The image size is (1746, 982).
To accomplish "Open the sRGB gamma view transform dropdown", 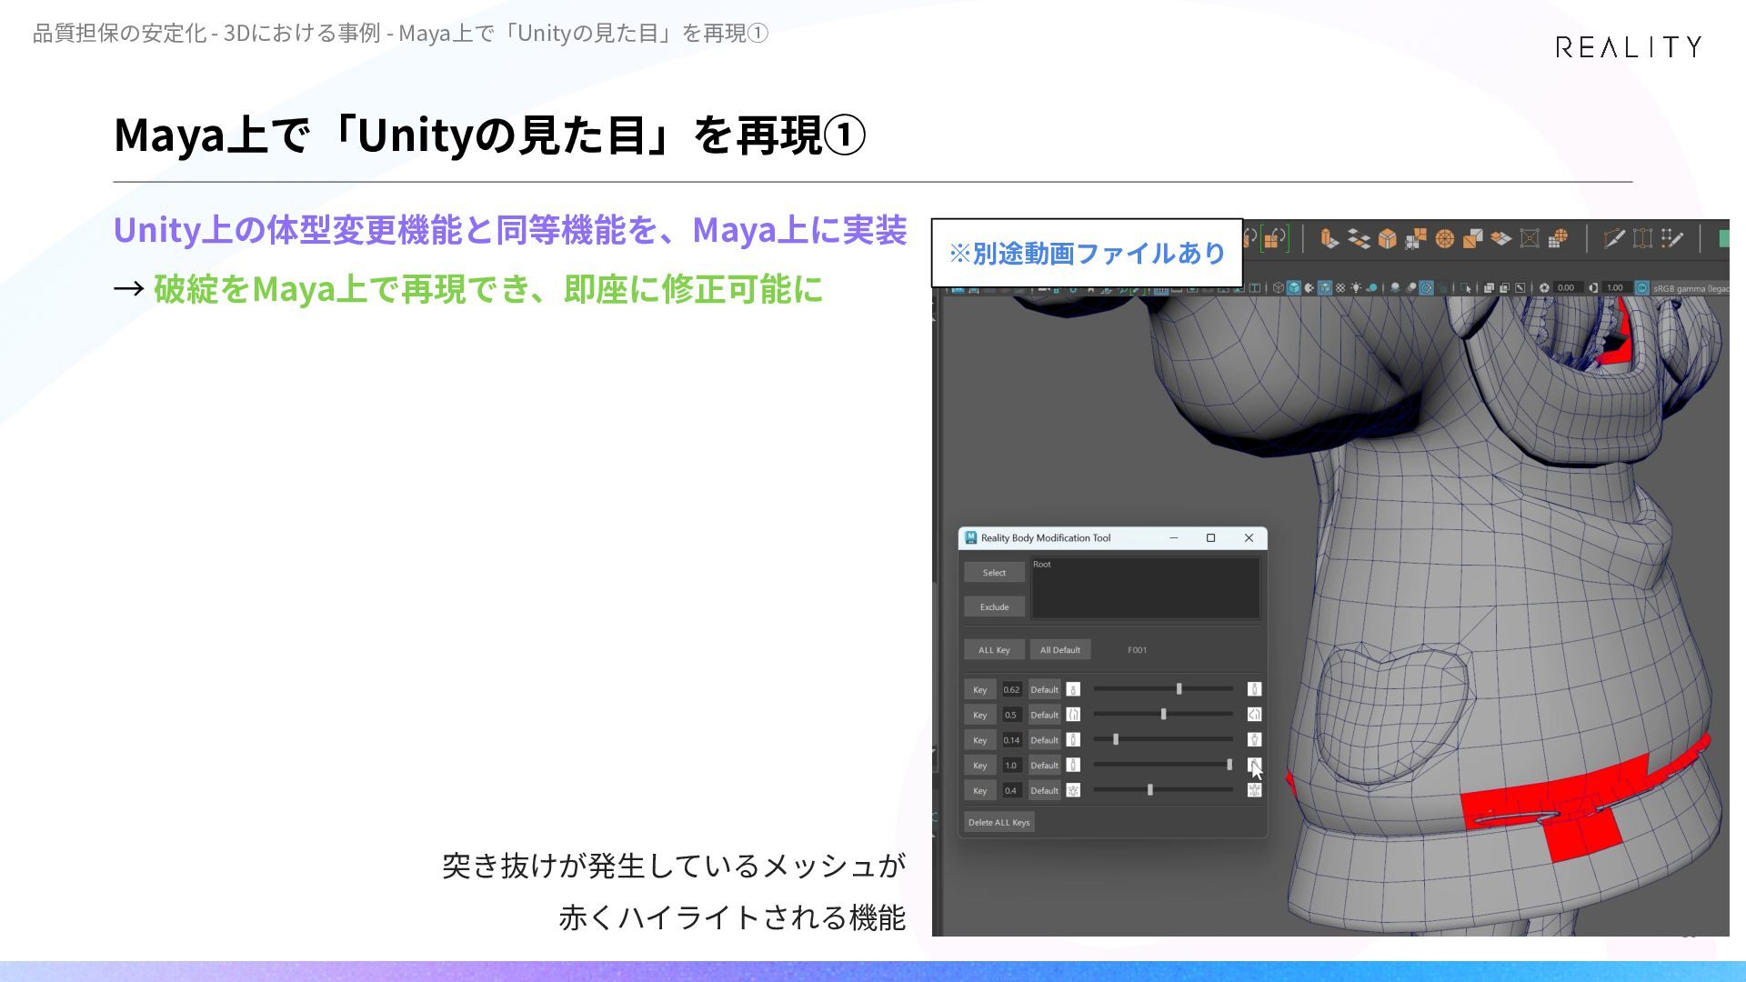I will coord(1691,288).
